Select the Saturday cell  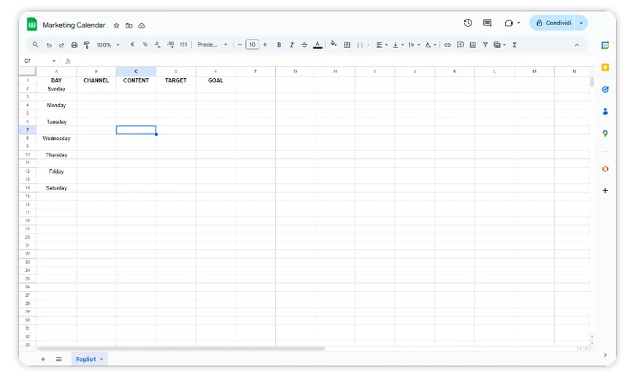tap(56, 188)
